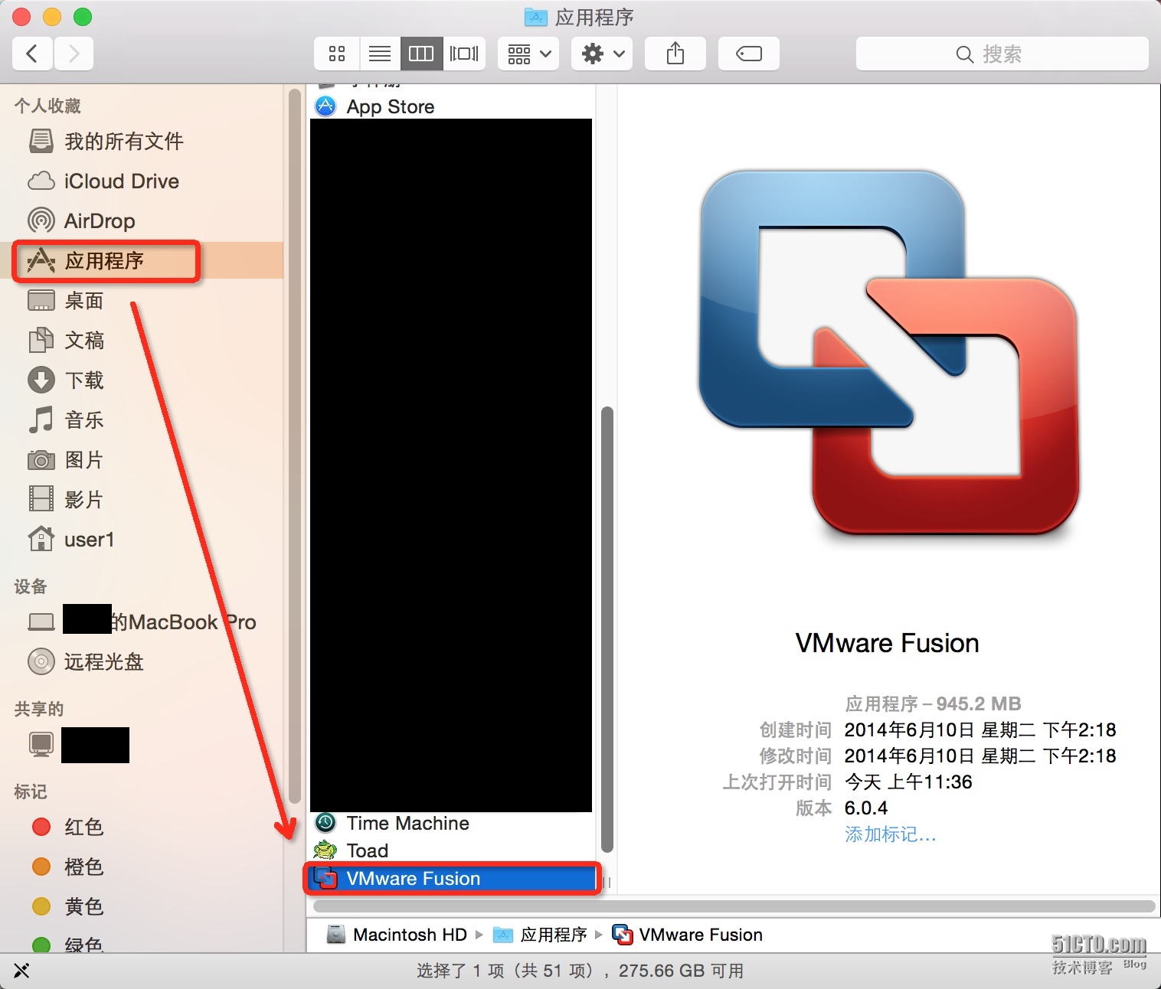This screenshot has width=1161, height=989.
Task: Click the 共享的 section header
Action: 39,709
